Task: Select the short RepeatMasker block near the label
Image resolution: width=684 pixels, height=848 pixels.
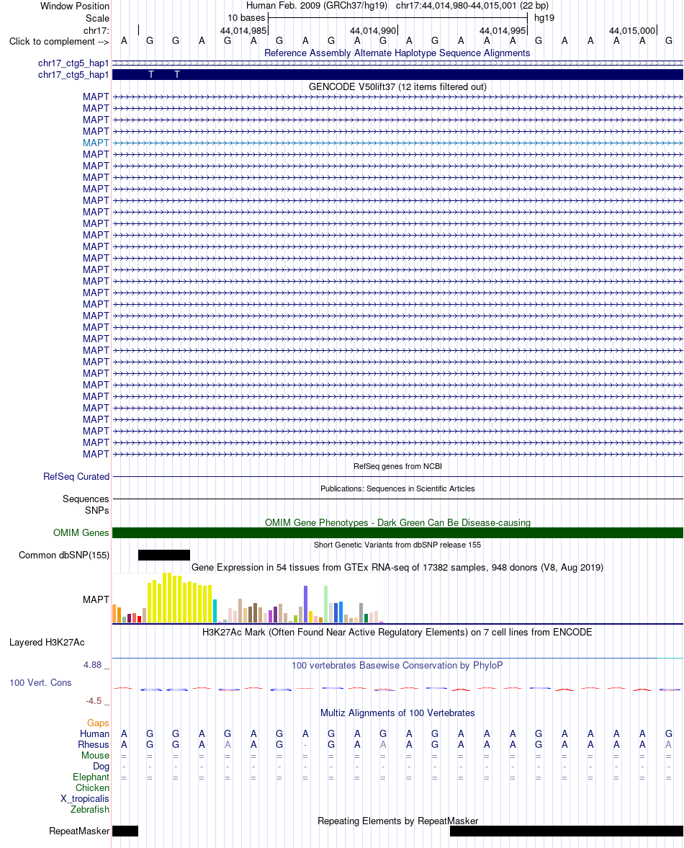Action: coord(125,831)
